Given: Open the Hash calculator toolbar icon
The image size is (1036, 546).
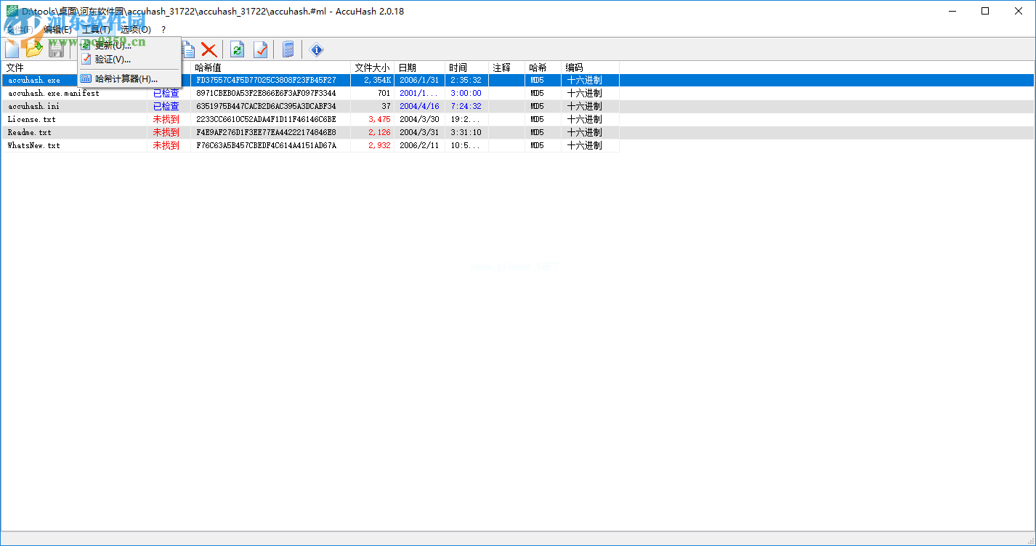Looking at the screenshot, I should click(288, 49).
